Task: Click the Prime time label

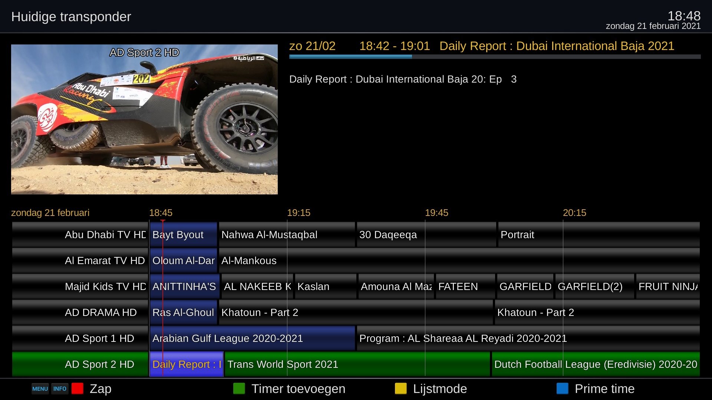Action: click(x=605, y=389)
